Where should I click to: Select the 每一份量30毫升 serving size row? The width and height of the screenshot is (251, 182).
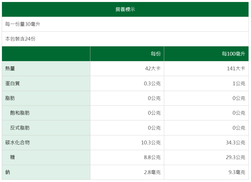(23, 24)
